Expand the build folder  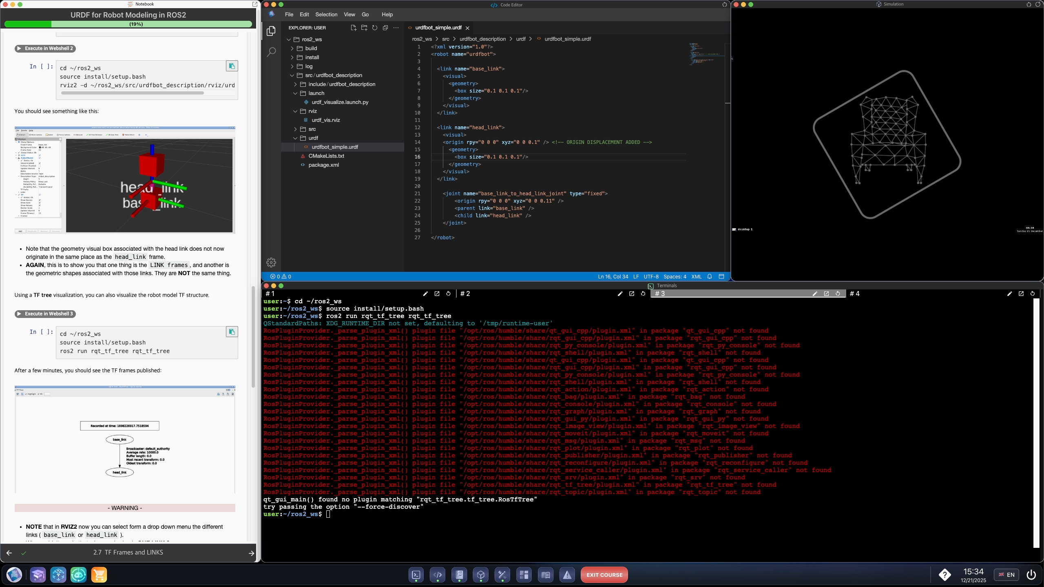(311, 48)
